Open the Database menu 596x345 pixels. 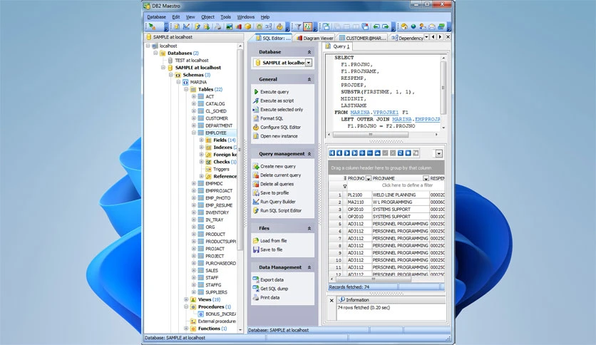[156, 17]
